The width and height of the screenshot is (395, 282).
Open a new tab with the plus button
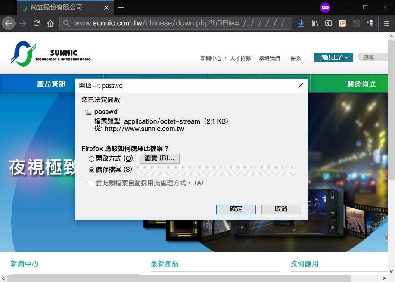(x=121, y=8)
